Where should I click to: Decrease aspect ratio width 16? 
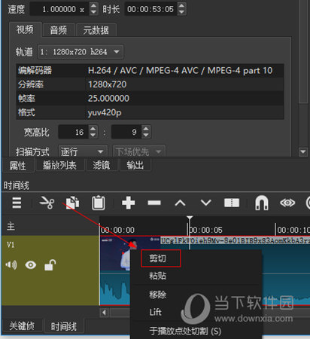point(93,135)
